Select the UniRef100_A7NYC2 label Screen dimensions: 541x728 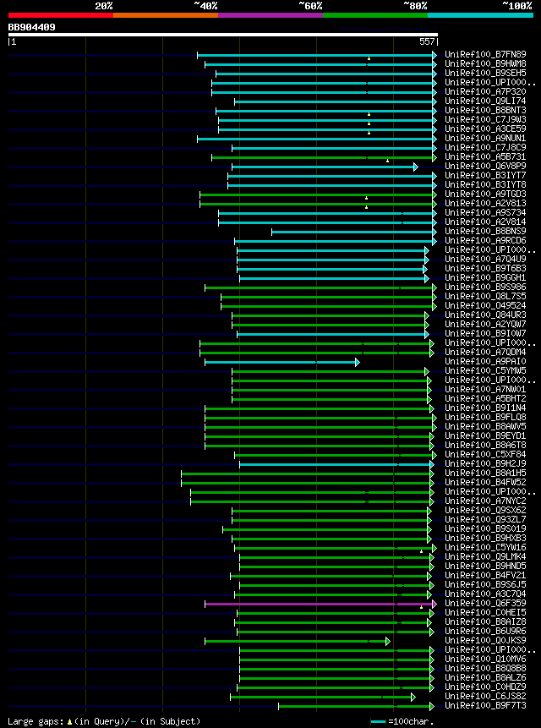[485, 501]
